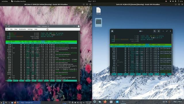Open Activities overview on host
The width and height of the screenshot is (184, 104).
[5, 1]
